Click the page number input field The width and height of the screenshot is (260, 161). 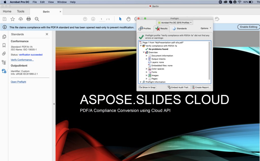click(102, 19)
